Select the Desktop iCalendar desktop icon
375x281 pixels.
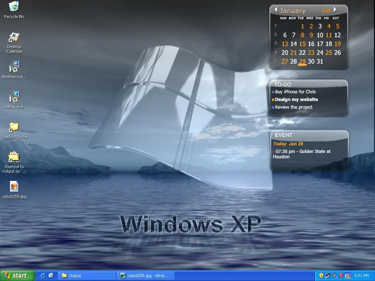(14, 38)
